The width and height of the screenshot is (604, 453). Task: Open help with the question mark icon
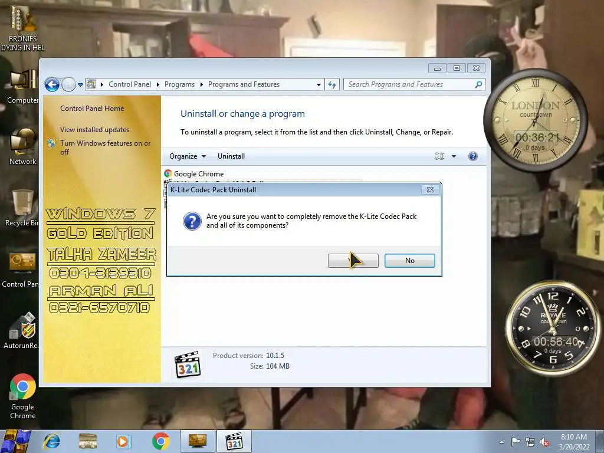[472, 156]
